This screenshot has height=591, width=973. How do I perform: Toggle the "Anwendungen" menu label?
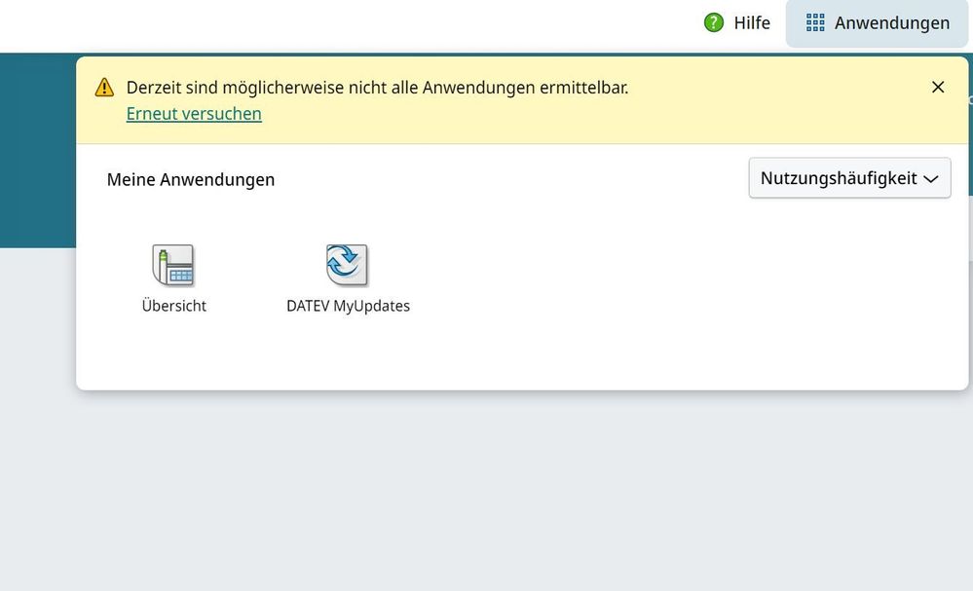pos(891,22)
